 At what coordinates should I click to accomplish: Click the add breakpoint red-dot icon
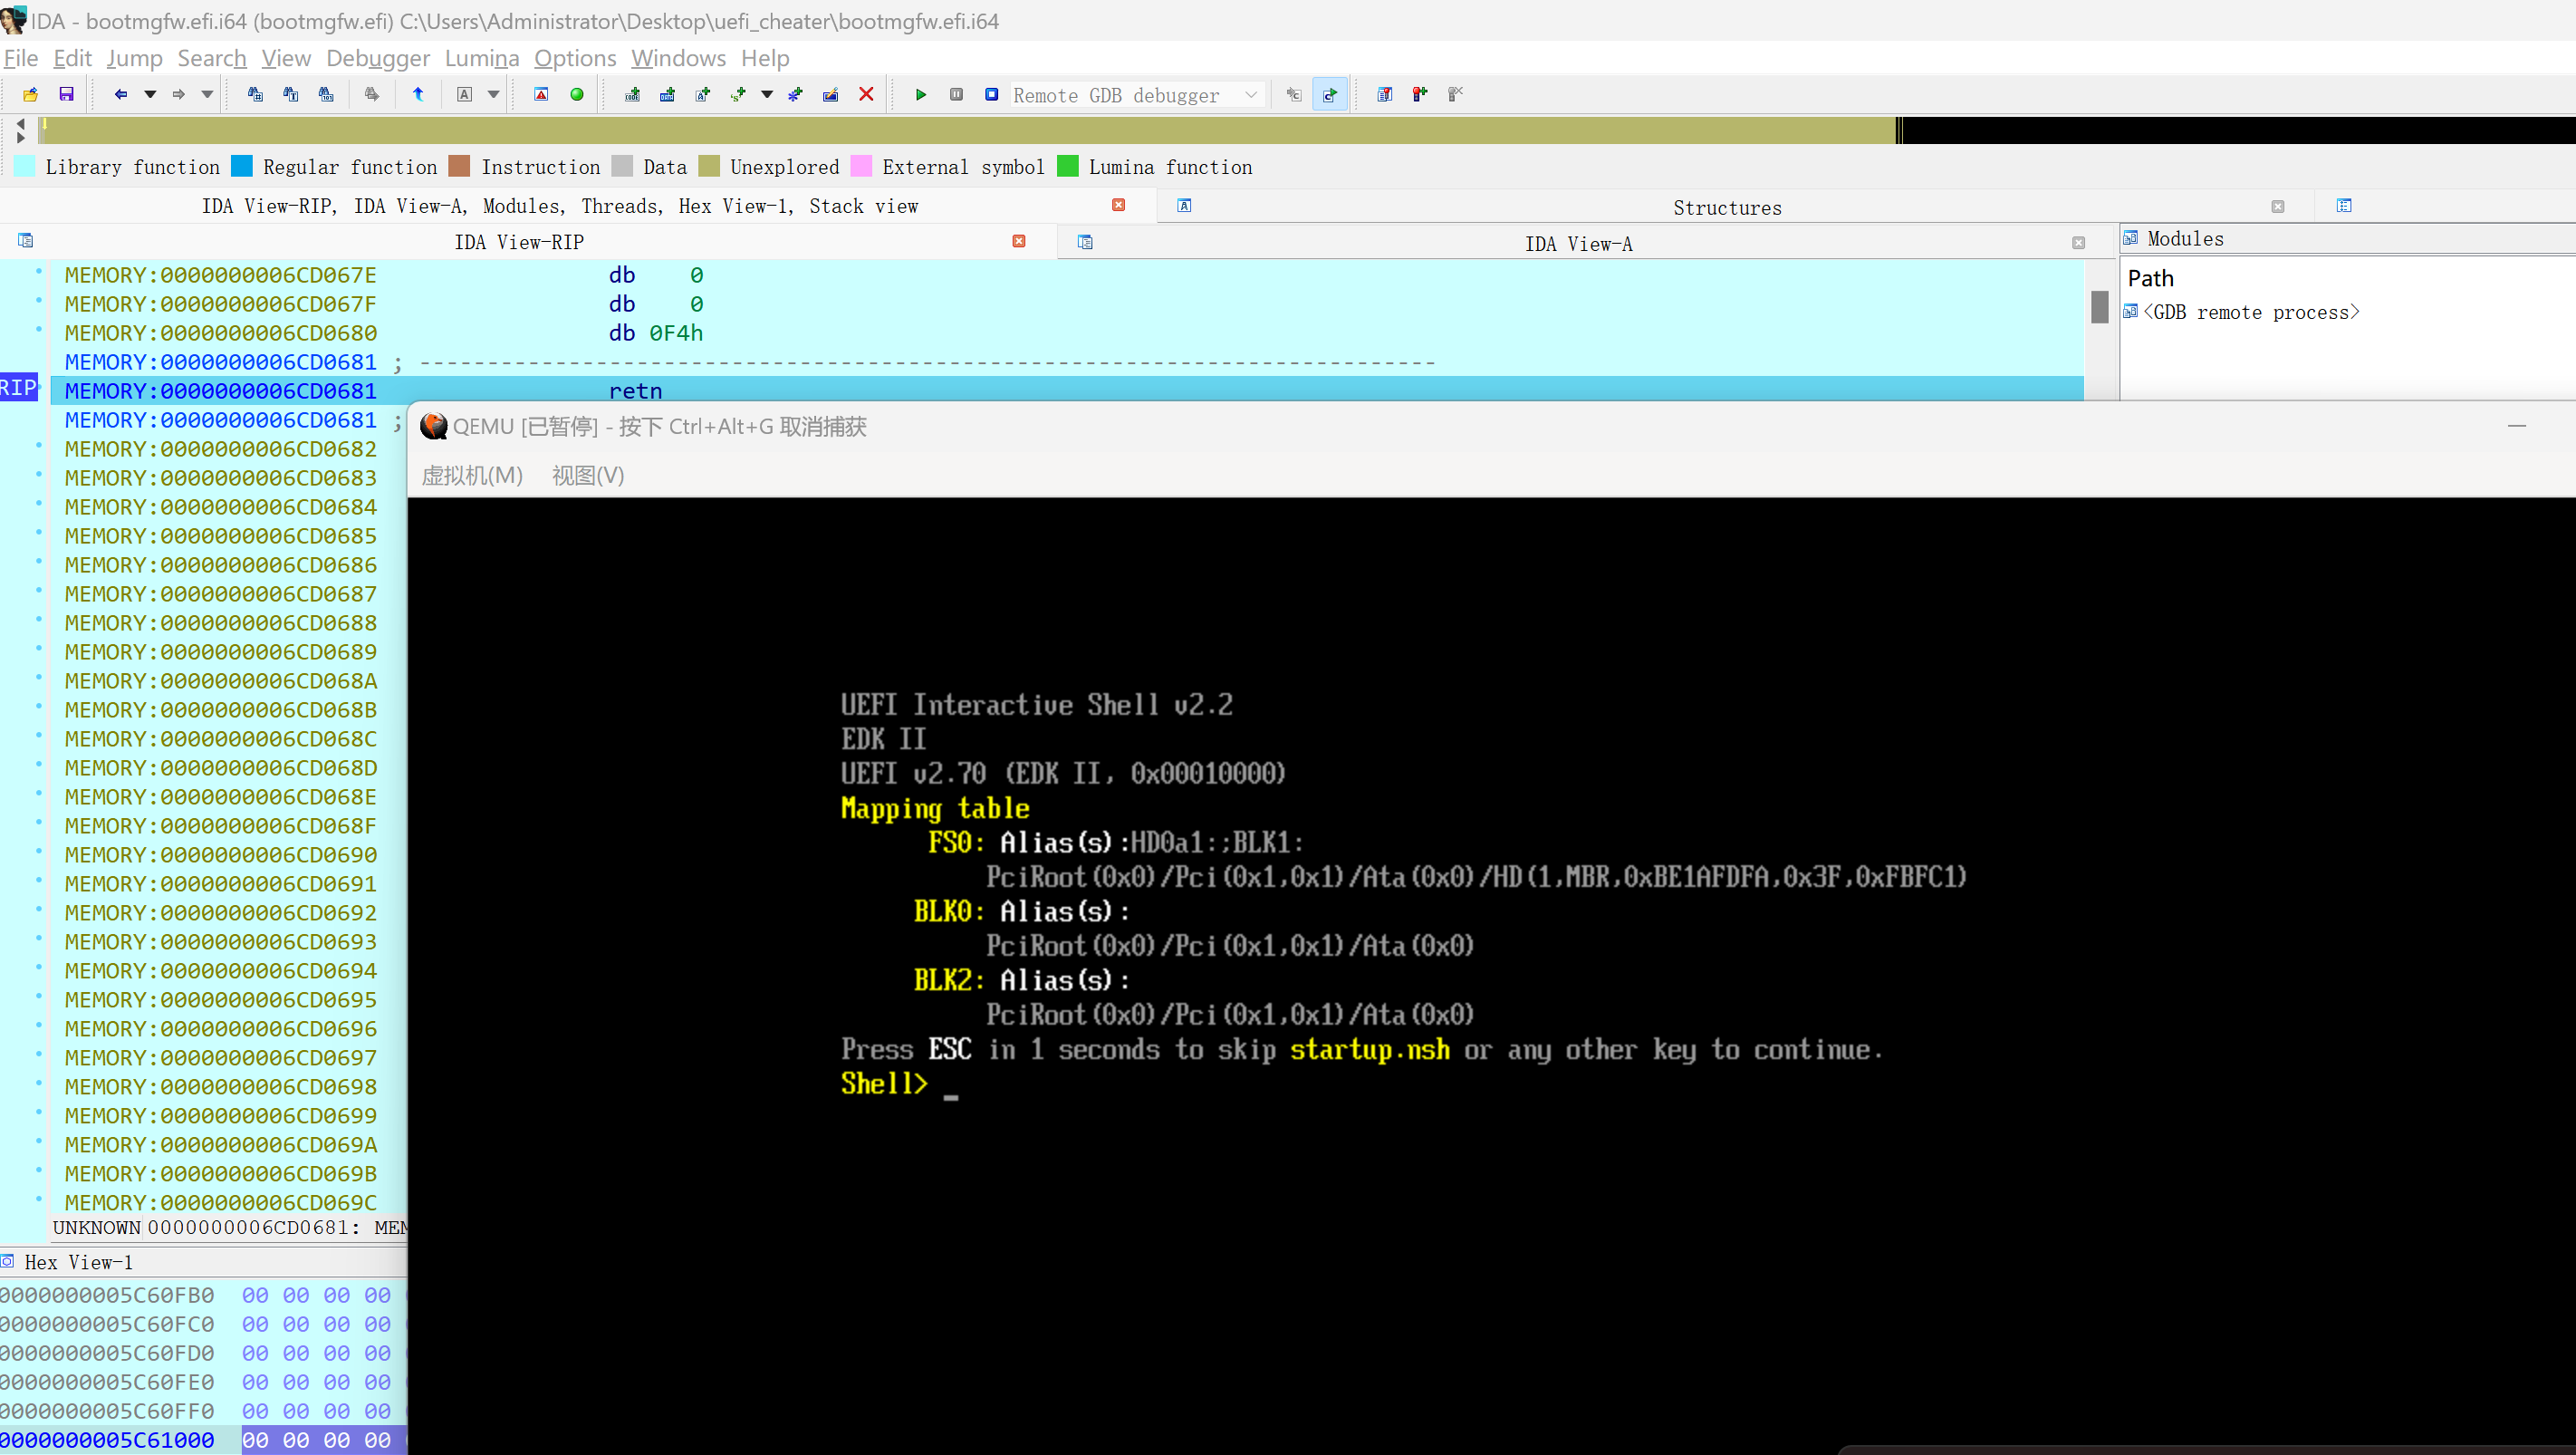(x=1420, y=94)
